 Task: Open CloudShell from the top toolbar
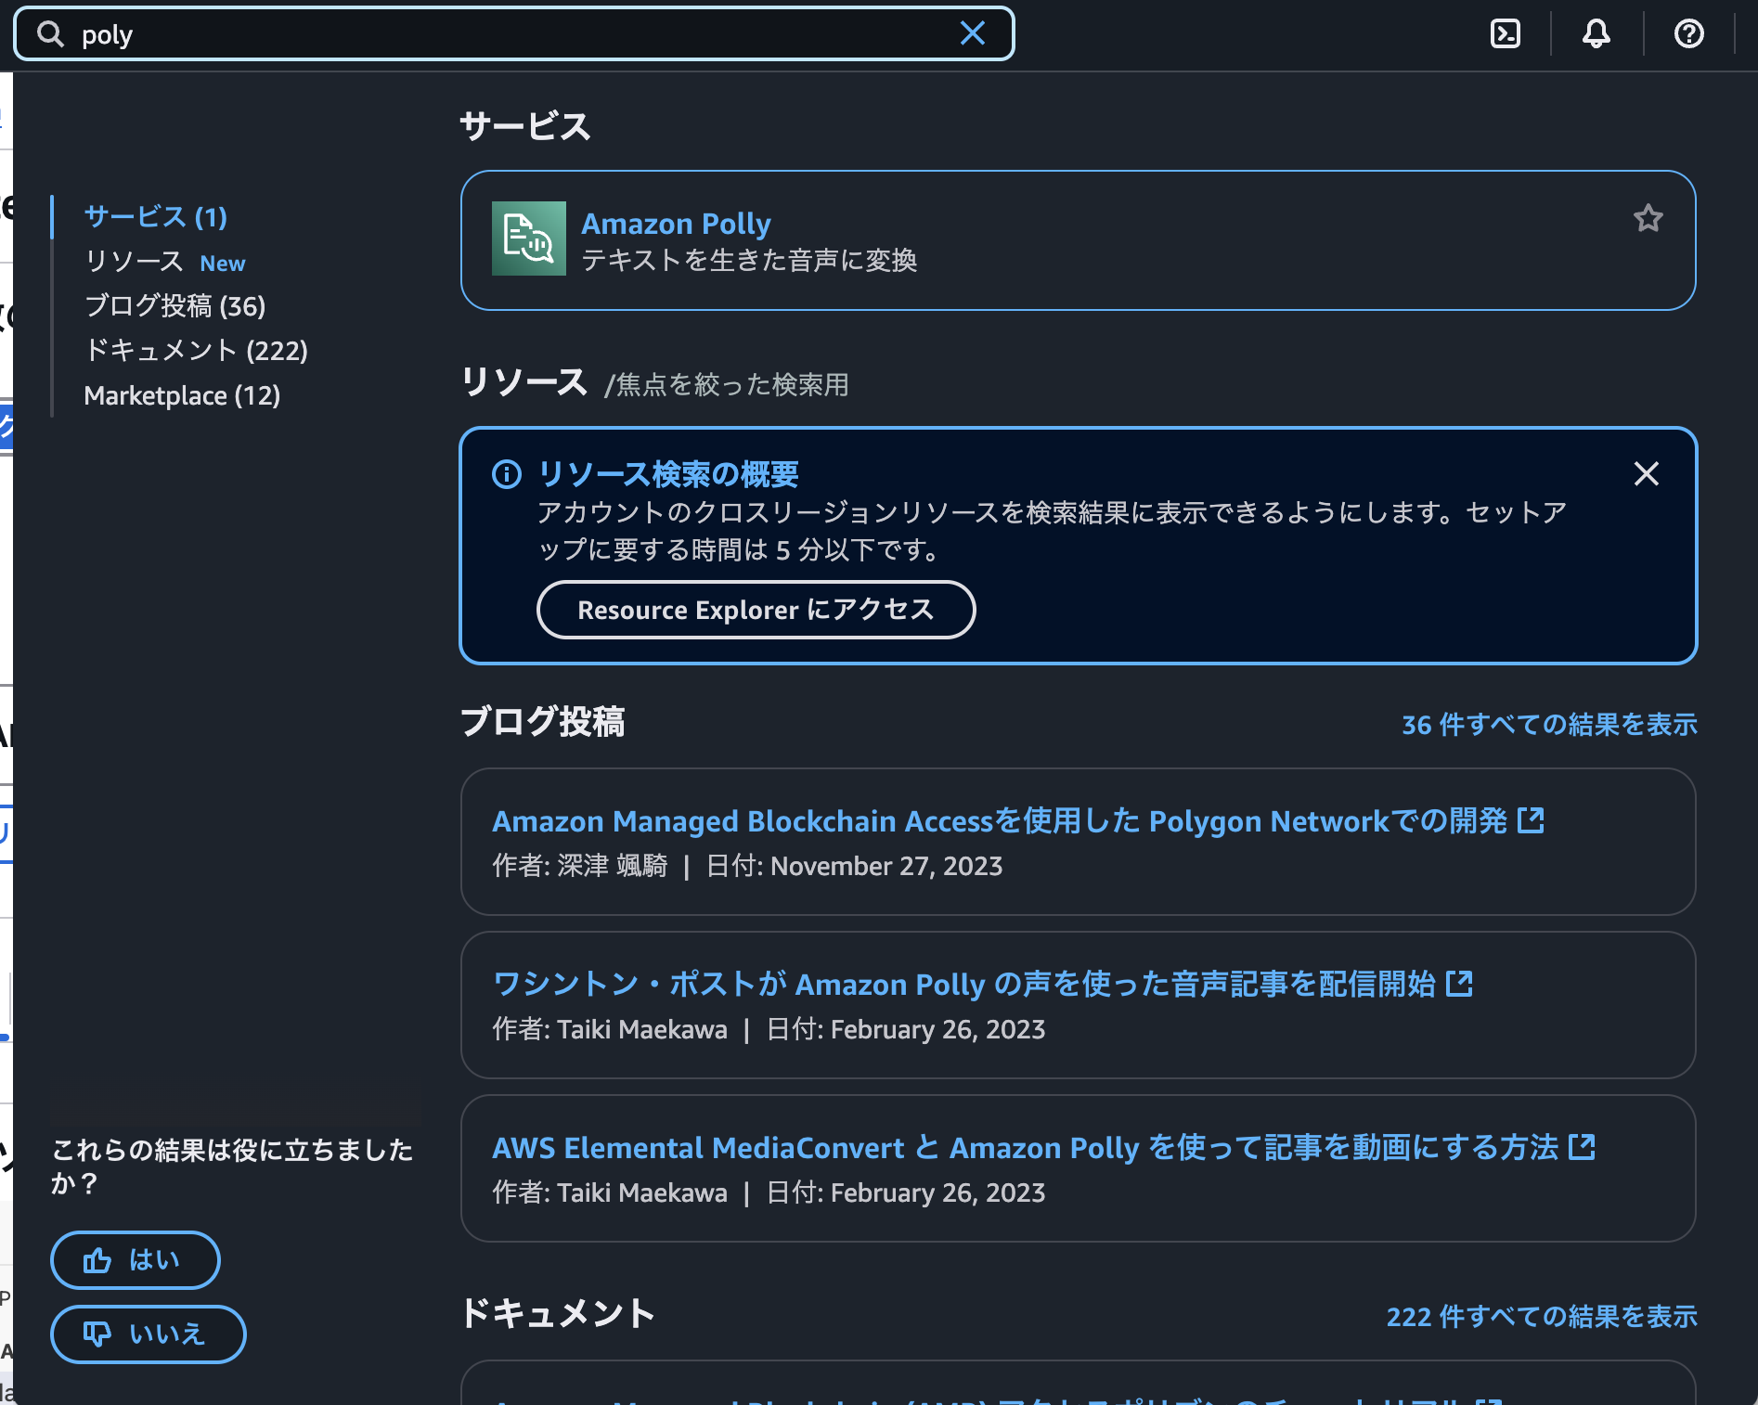1506,33
